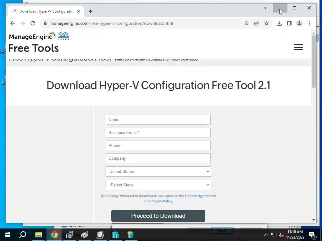Open Windows Start menu
Screen dimensions: 322x241
8,235
